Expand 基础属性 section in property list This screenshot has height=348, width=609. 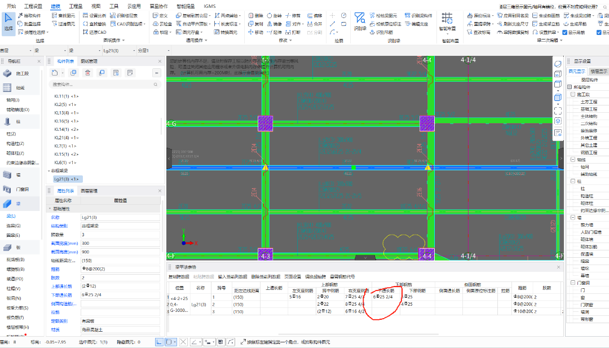[x=50, y=209]
